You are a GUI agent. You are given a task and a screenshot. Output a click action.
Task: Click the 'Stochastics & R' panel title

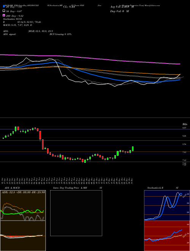click(155, 187)
